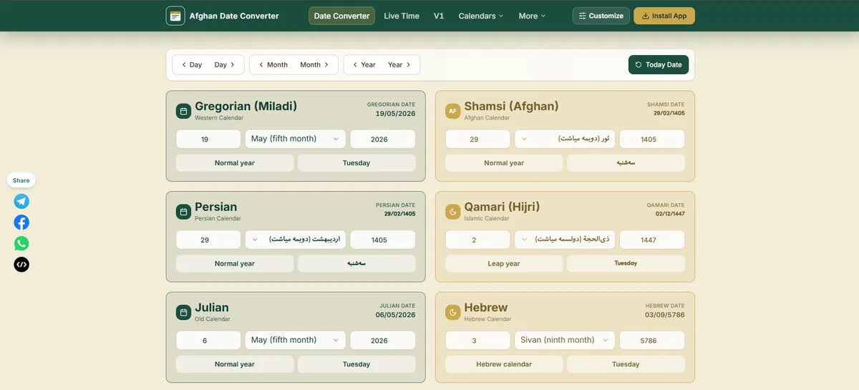This screenshot has width=859, height=390.
Task: Click the Share label
Action: coord(21,180)
